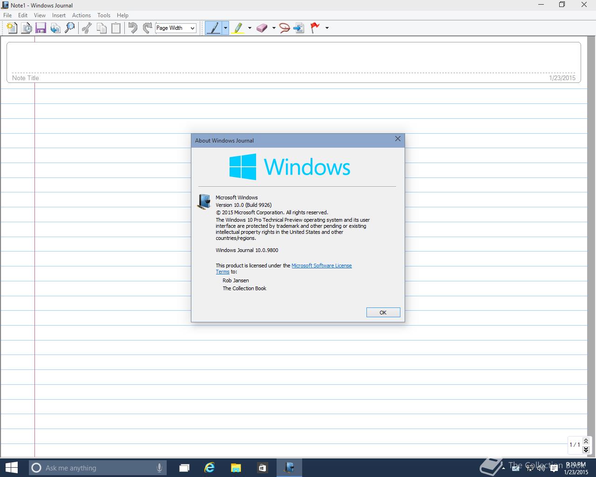Click the 1/23/2015 date in note header
The width and height of the screenshot is (596, 477).
[x=562, y=78]
